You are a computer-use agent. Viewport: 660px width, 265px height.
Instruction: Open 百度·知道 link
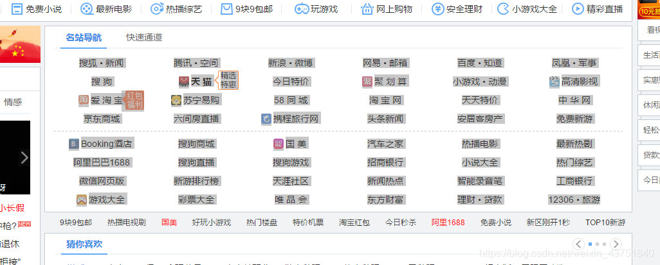click(x=480, y=63)
